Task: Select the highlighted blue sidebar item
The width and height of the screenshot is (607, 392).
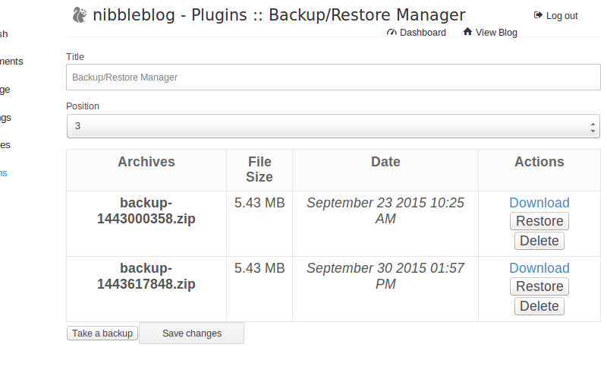Action: pos(4,173)
